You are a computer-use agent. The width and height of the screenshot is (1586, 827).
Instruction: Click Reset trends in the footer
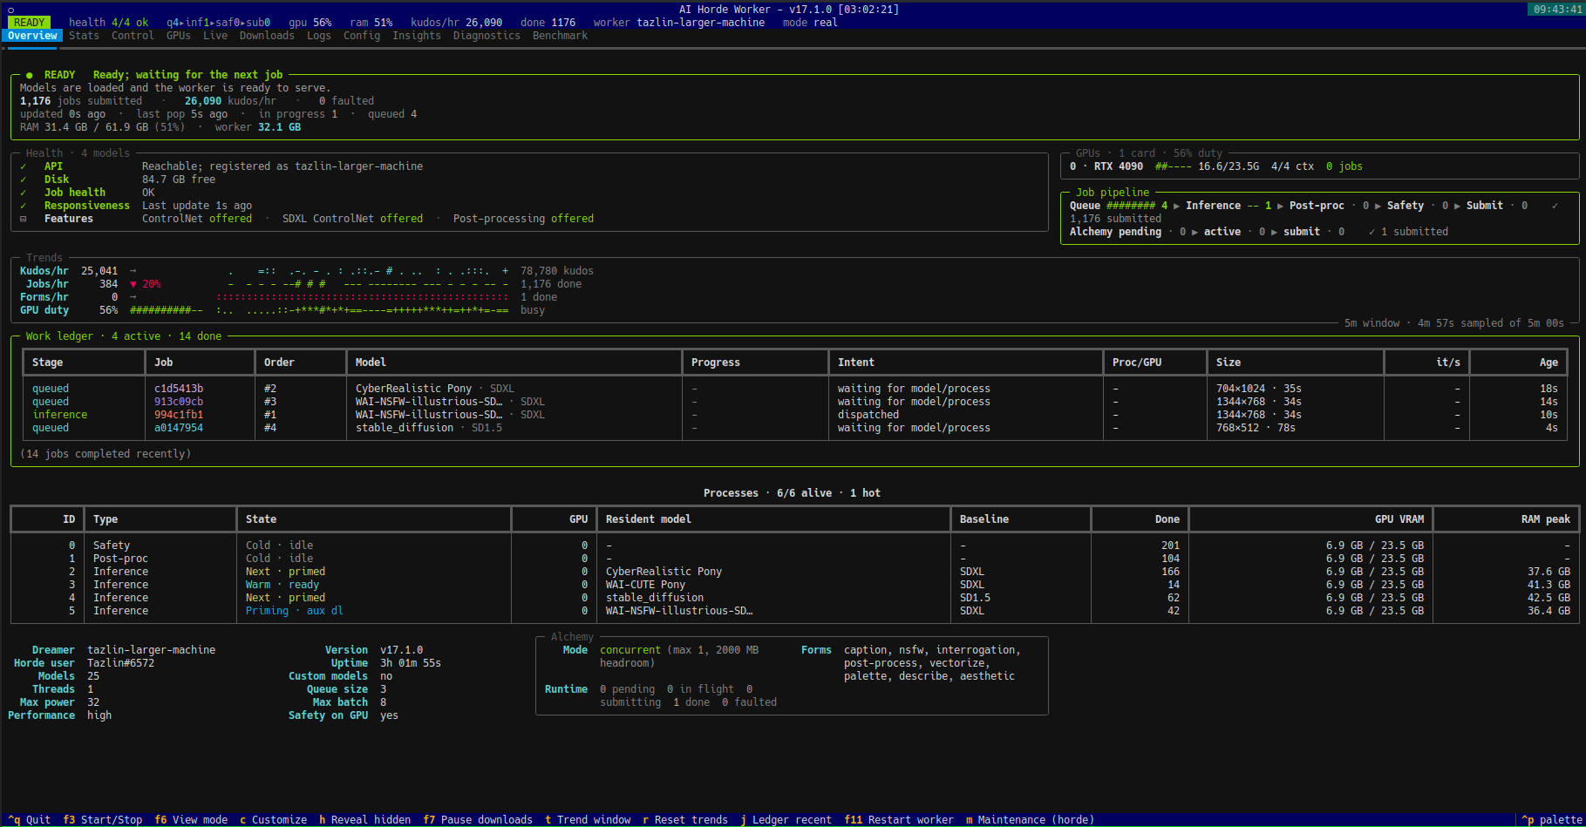coord(685,820)
